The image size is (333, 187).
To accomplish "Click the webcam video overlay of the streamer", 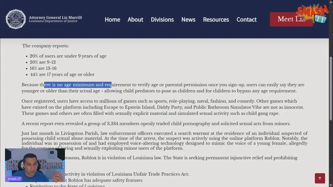I will 35,165.
